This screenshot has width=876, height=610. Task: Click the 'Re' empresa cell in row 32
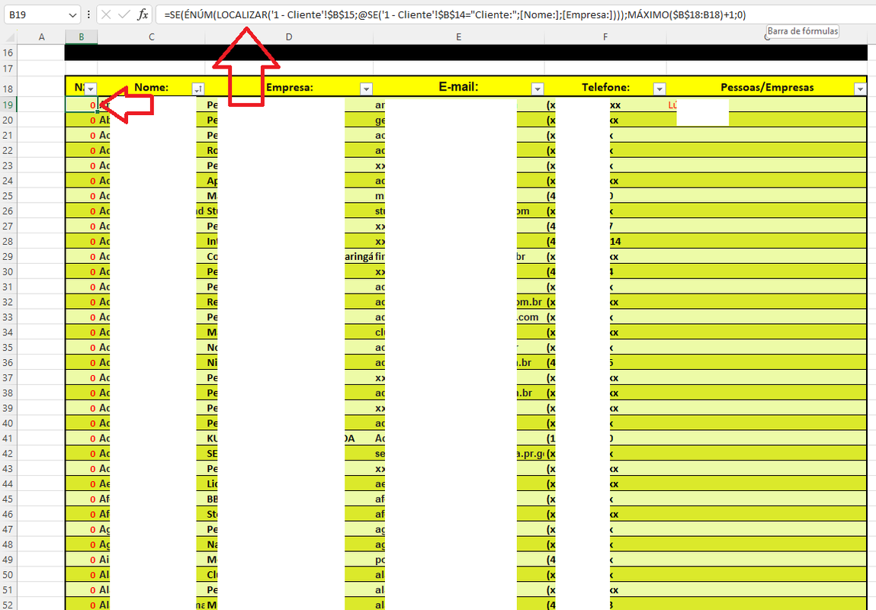pyautogui.click(x=289, y=302)
